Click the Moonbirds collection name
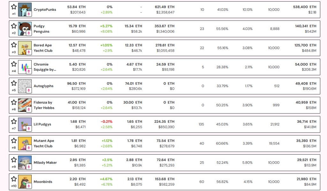The width and height of the screenshot is (327, 191). (43, 182)
